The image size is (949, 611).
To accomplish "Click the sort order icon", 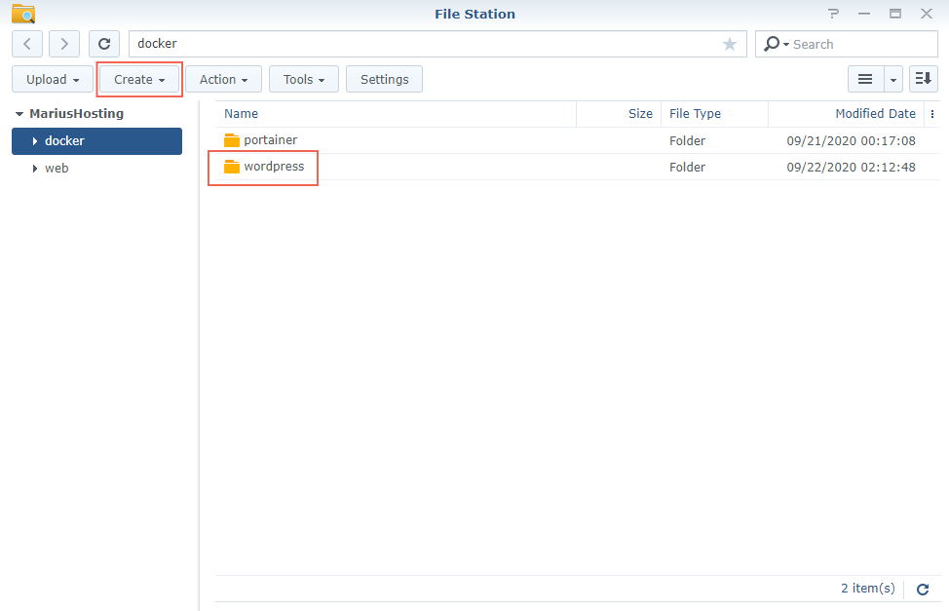I will pos(923,79).
